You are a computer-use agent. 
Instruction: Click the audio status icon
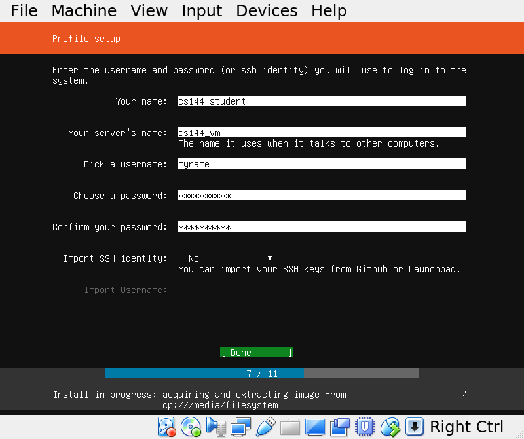pos(215,427)
